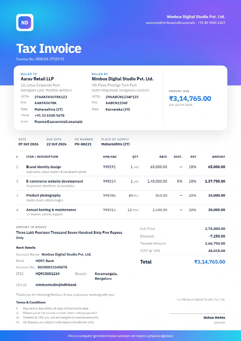Select Billed By GSTIN 29AABCN1234F1Z5

tap(122, 97)
